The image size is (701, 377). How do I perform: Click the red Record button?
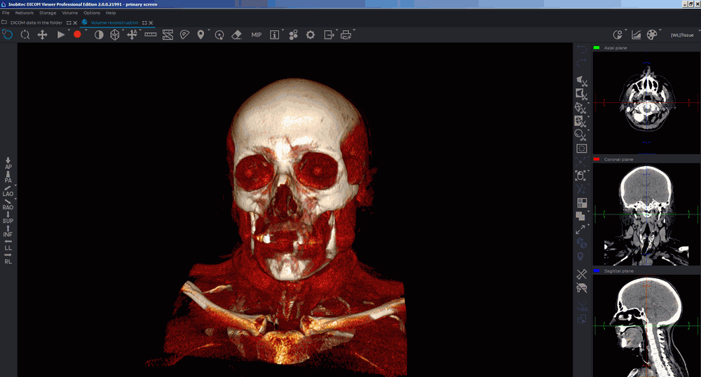click(77, 34)
